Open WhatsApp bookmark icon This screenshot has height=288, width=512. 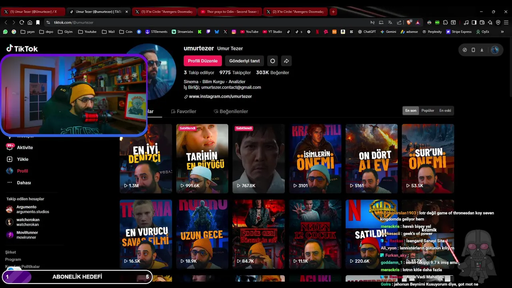(x=5, y=32)
